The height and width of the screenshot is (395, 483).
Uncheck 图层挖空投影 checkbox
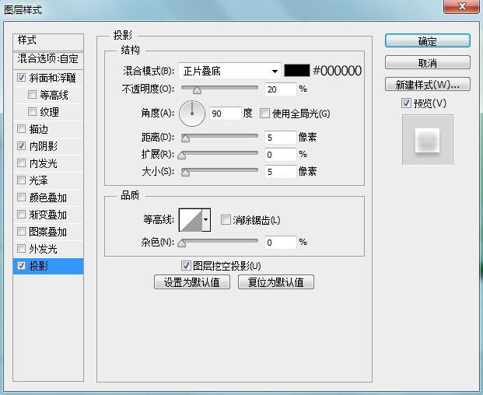pyautogui.click(x=186, y=265)
